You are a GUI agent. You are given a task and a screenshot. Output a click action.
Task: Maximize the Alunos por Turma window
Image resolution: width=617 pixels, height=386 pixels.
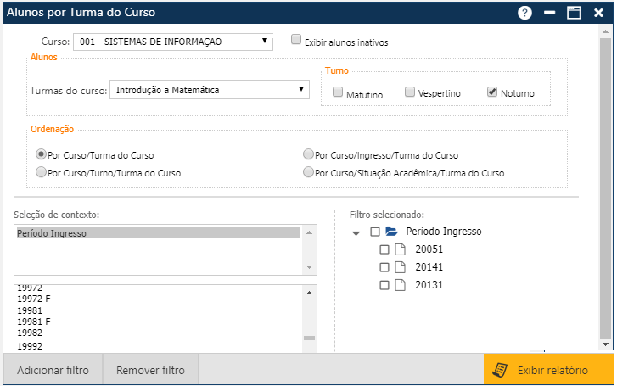[x=574, y=13]
